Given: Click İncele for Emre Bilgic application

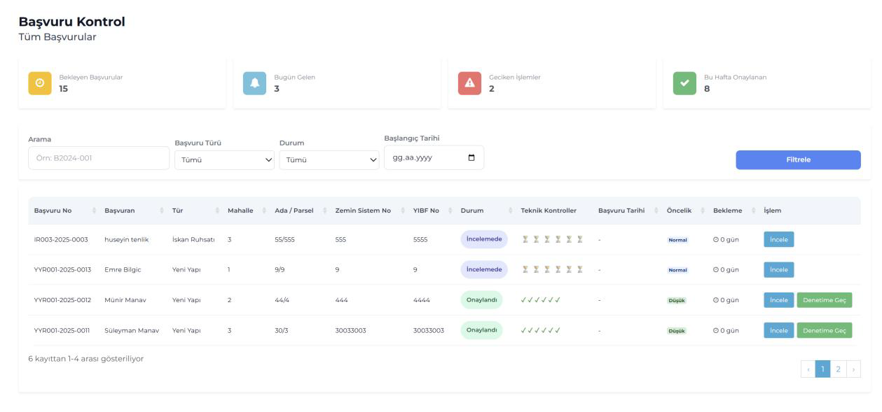Looking at the screenshot, I should tap(778, 269).
